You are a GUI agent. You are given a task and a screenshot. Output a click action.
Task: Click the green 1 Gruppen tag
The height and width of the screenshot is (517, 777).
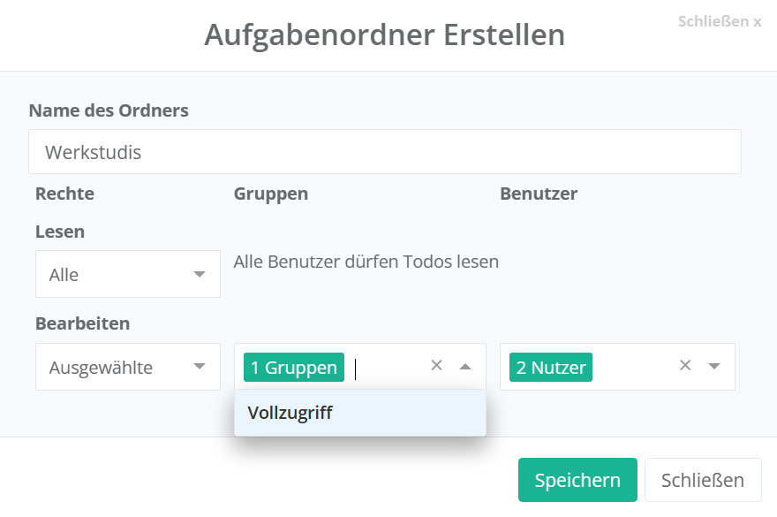click(x=294, y=368)
